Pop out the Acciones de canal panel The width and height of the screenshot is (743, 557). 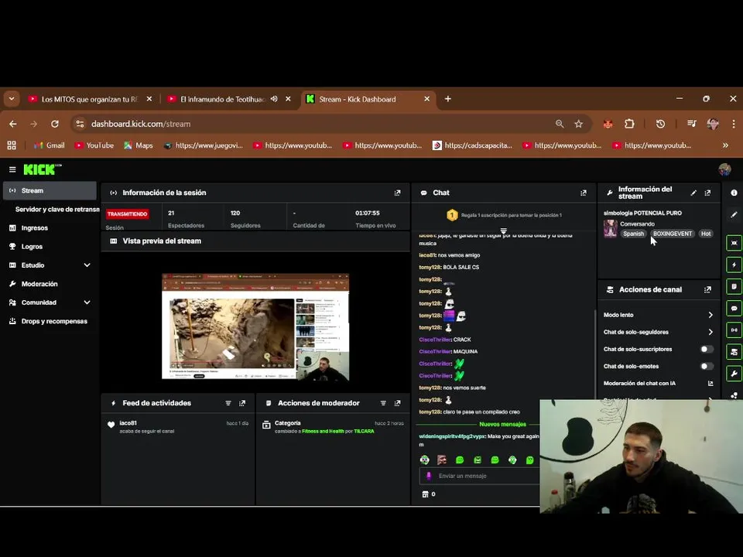[x=707, y=289]
